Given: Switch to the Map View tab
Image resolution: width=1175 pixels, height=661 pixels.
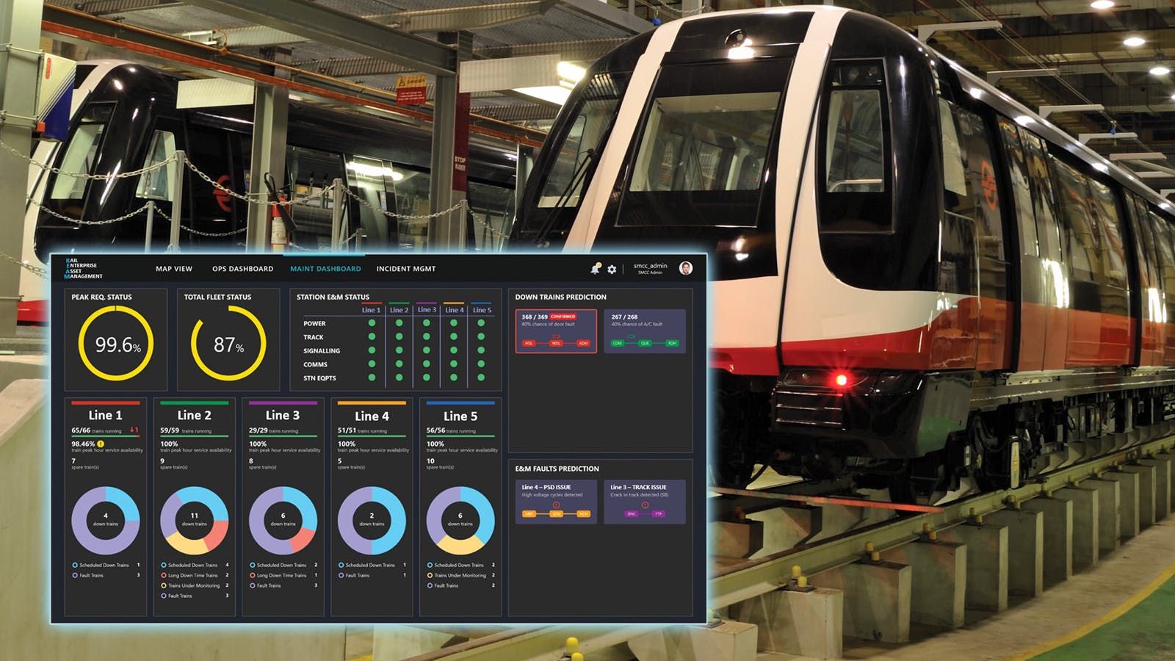Looking at the screenshot, I should 174,269.
